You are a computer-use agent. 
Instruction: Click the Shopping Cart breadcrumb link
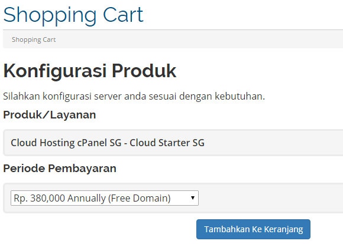click(x=34, y=39)
